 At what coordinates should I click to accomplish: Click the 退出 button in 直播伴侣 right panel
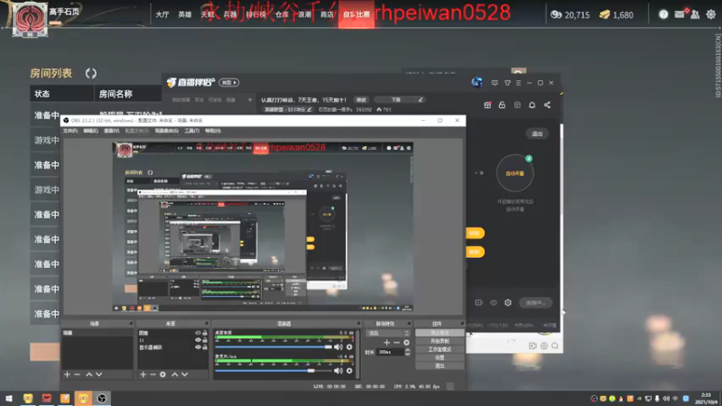pyautogui.click(x=537, y=134)
